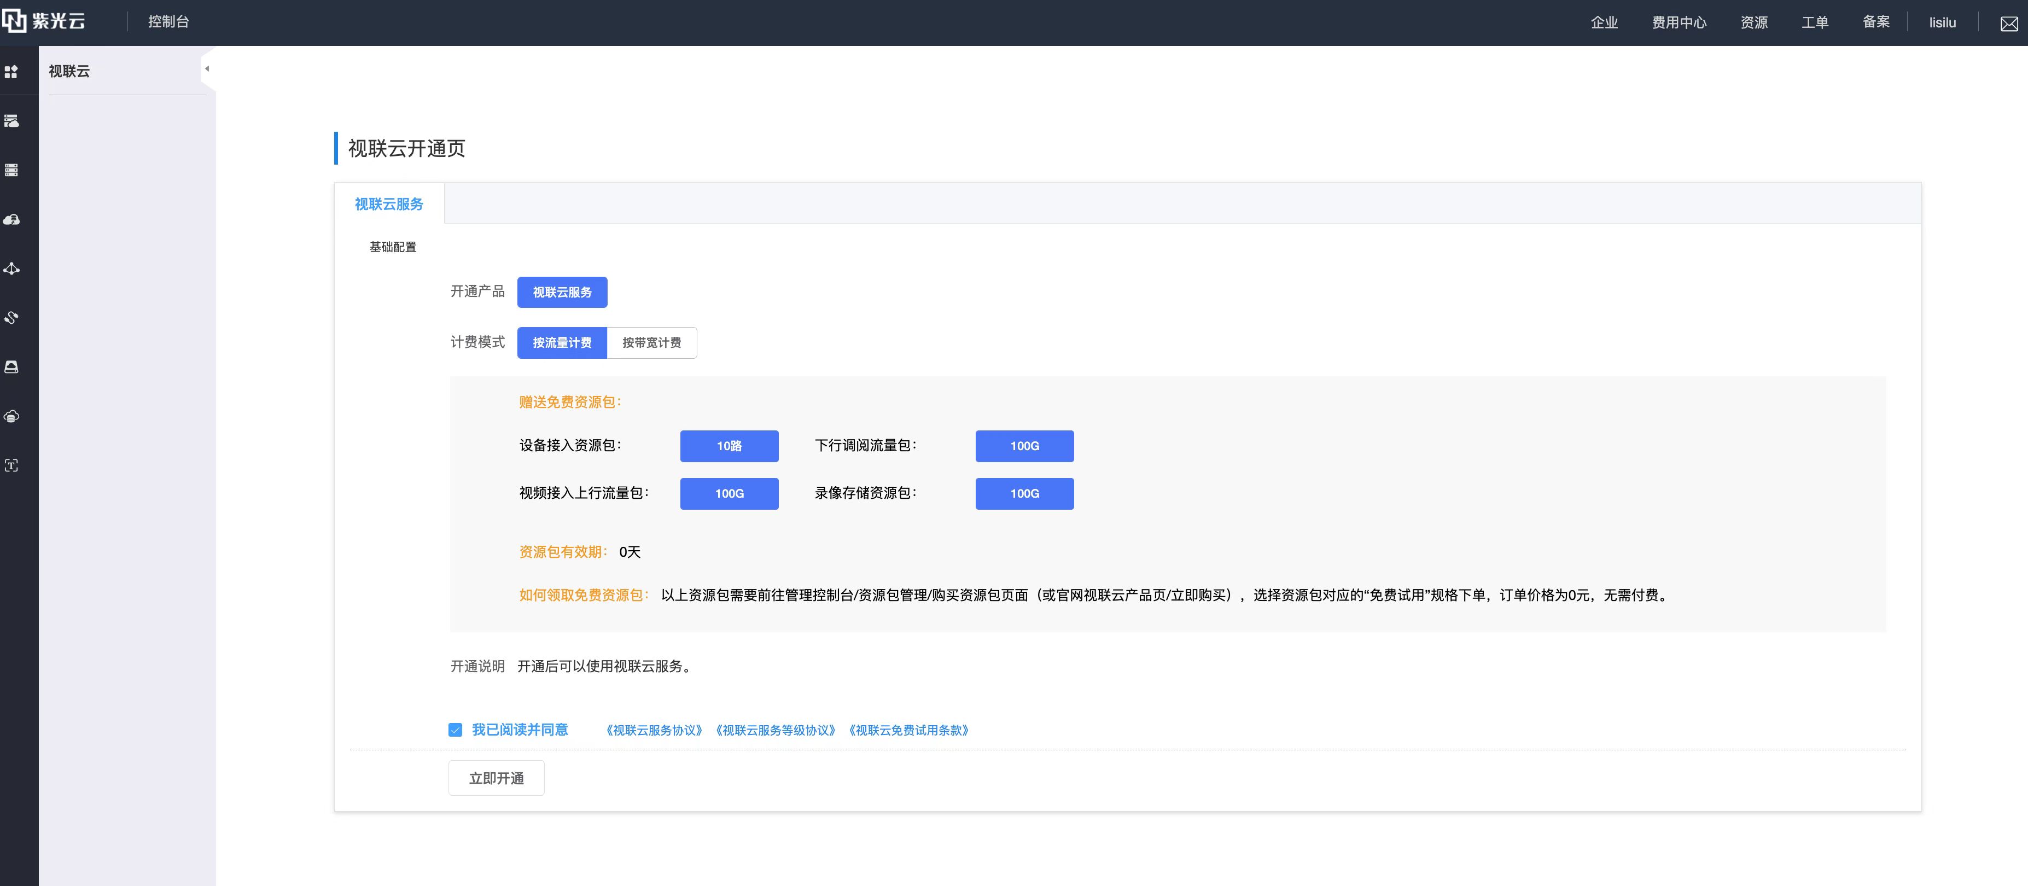2028x886 pixels.
Task: Click the 如何领取免费资源包 label
Action: (x=584, y=596)
